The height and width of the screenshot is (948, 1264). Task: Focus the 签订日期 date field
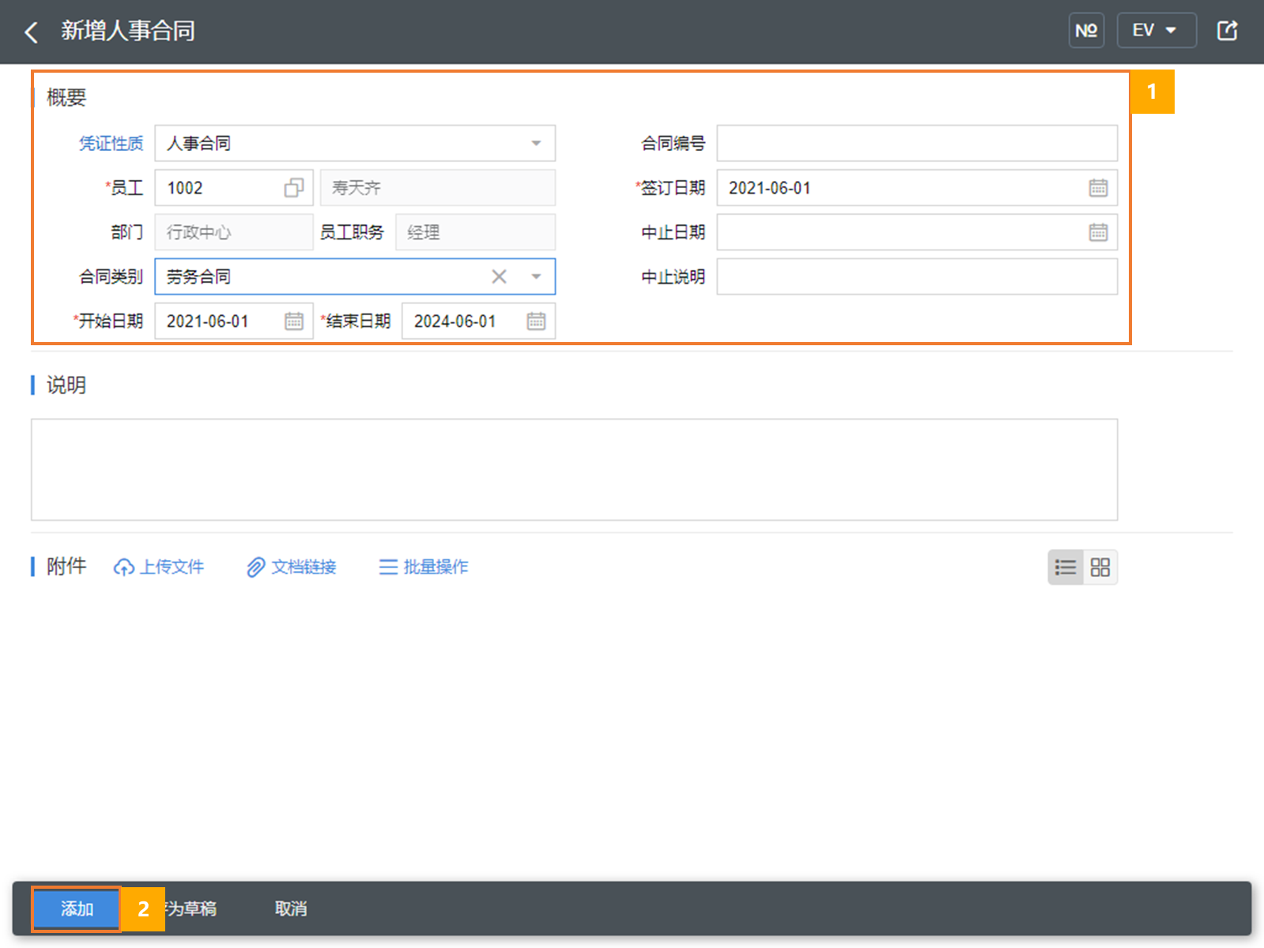click(x=917, y=188)
